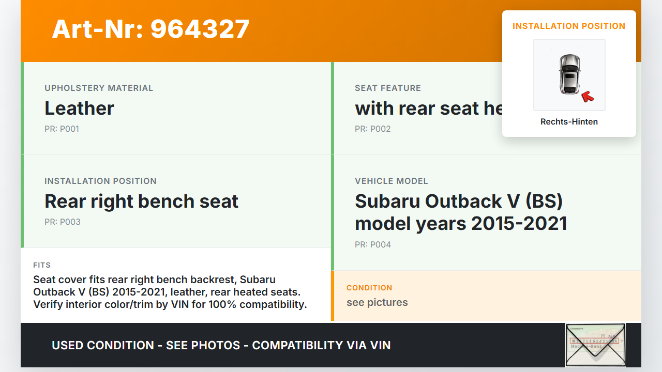The image size is (662, 372).
Task: Click the PR: P002 code
Action: point(372,129)
